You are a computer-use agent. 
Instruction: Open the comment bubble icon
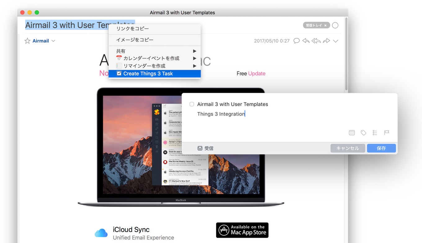296,41
